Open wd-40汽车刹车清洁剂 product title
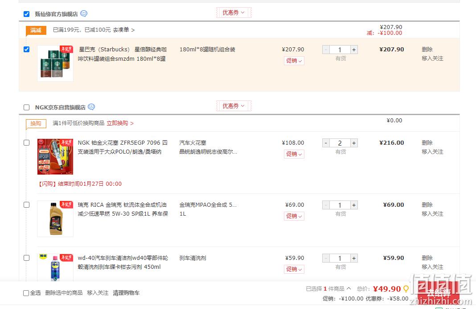Screen dimensions: 476x309 (123, 263)
